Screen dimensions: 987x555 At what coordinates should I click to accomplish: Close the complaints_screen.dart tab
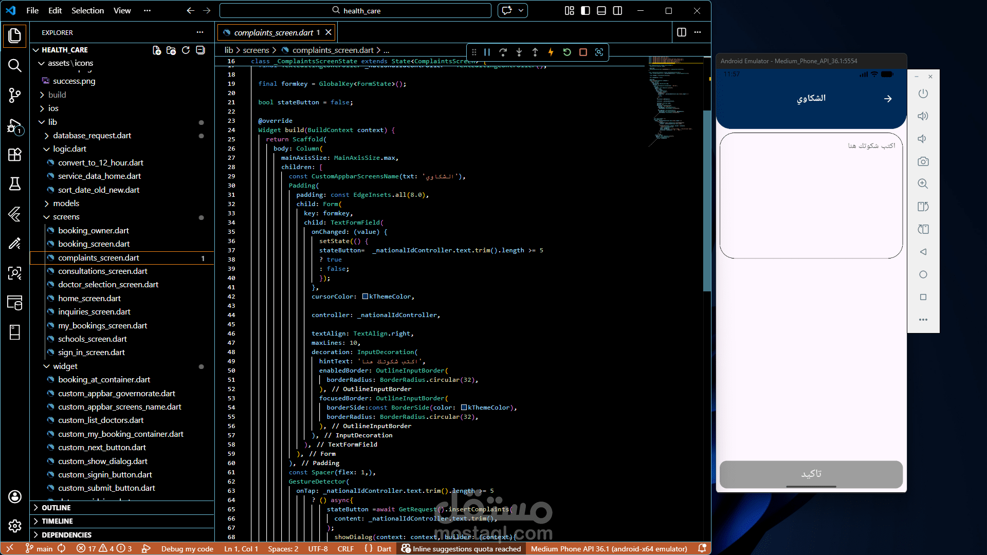pyautogui.click(x=328, y=32)
